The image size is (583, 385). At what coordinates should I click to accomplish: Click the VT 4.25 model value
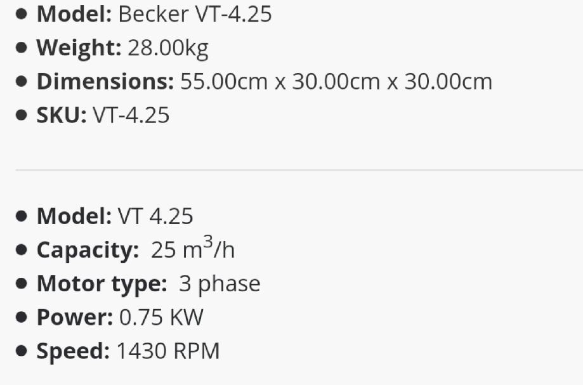155,216
